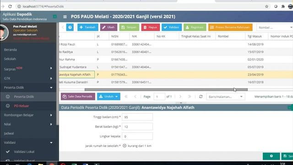This screenshot has width=293, height=165.
Task: Open the hamburger menu beside the school title
Action: click(65, 17)
